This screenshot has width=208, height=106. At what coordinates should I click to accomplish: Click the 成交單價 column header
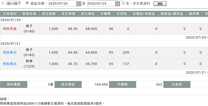(68, 14)
